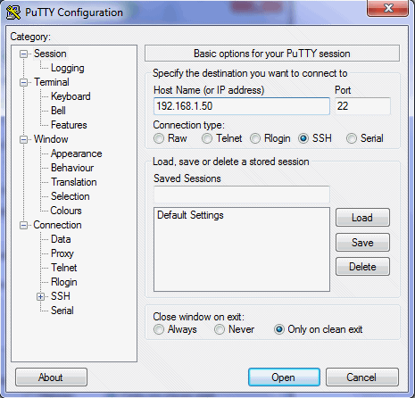Collapse the Connection category node
This screenshot has height=398, width=415.
click(23, 226)
